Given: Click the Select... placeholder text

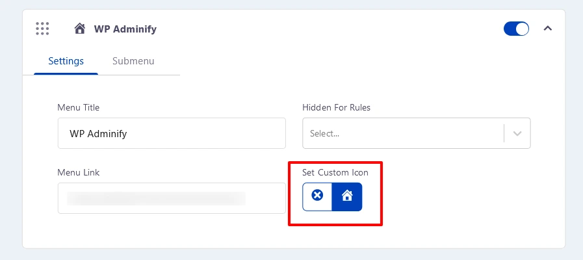Looking at the screenshot, I should point(324,133).
